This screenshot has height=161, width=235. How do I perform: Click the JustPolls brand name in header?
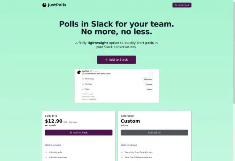(x=57, y=5)
